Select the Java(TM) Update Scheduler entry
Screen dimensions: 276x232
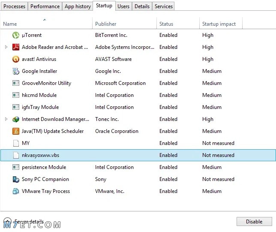point(53,131)
